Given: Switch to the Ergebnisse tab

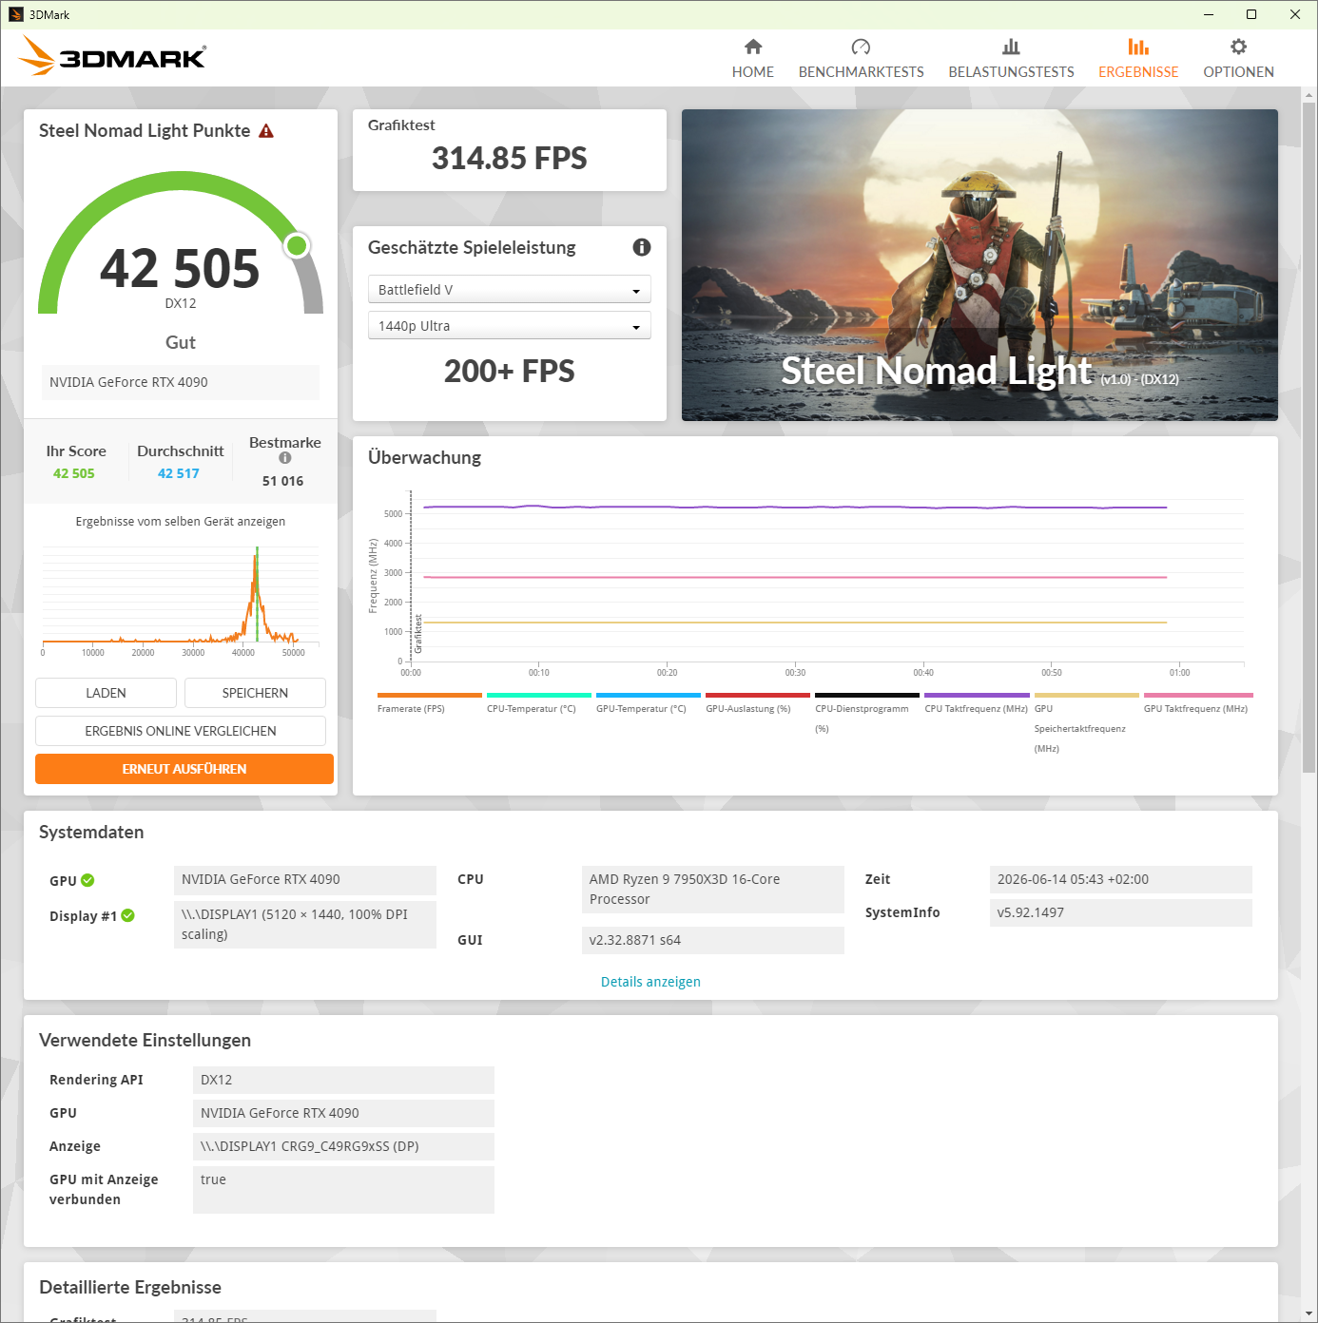Looking at the screenshot, I should tap(1138, 58).
